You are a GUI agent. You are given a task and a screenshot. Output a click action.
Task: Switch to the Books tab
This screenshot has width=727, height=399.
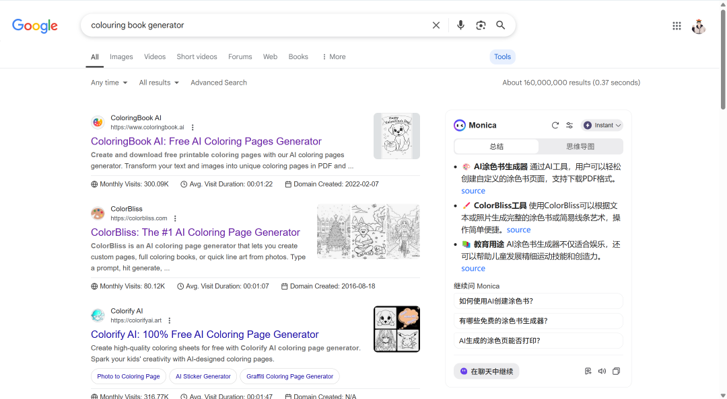tap(298, 57)
